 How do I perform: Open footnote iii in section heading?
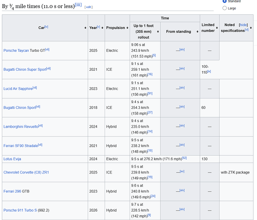pyautogui.click(x=78, y=5)
